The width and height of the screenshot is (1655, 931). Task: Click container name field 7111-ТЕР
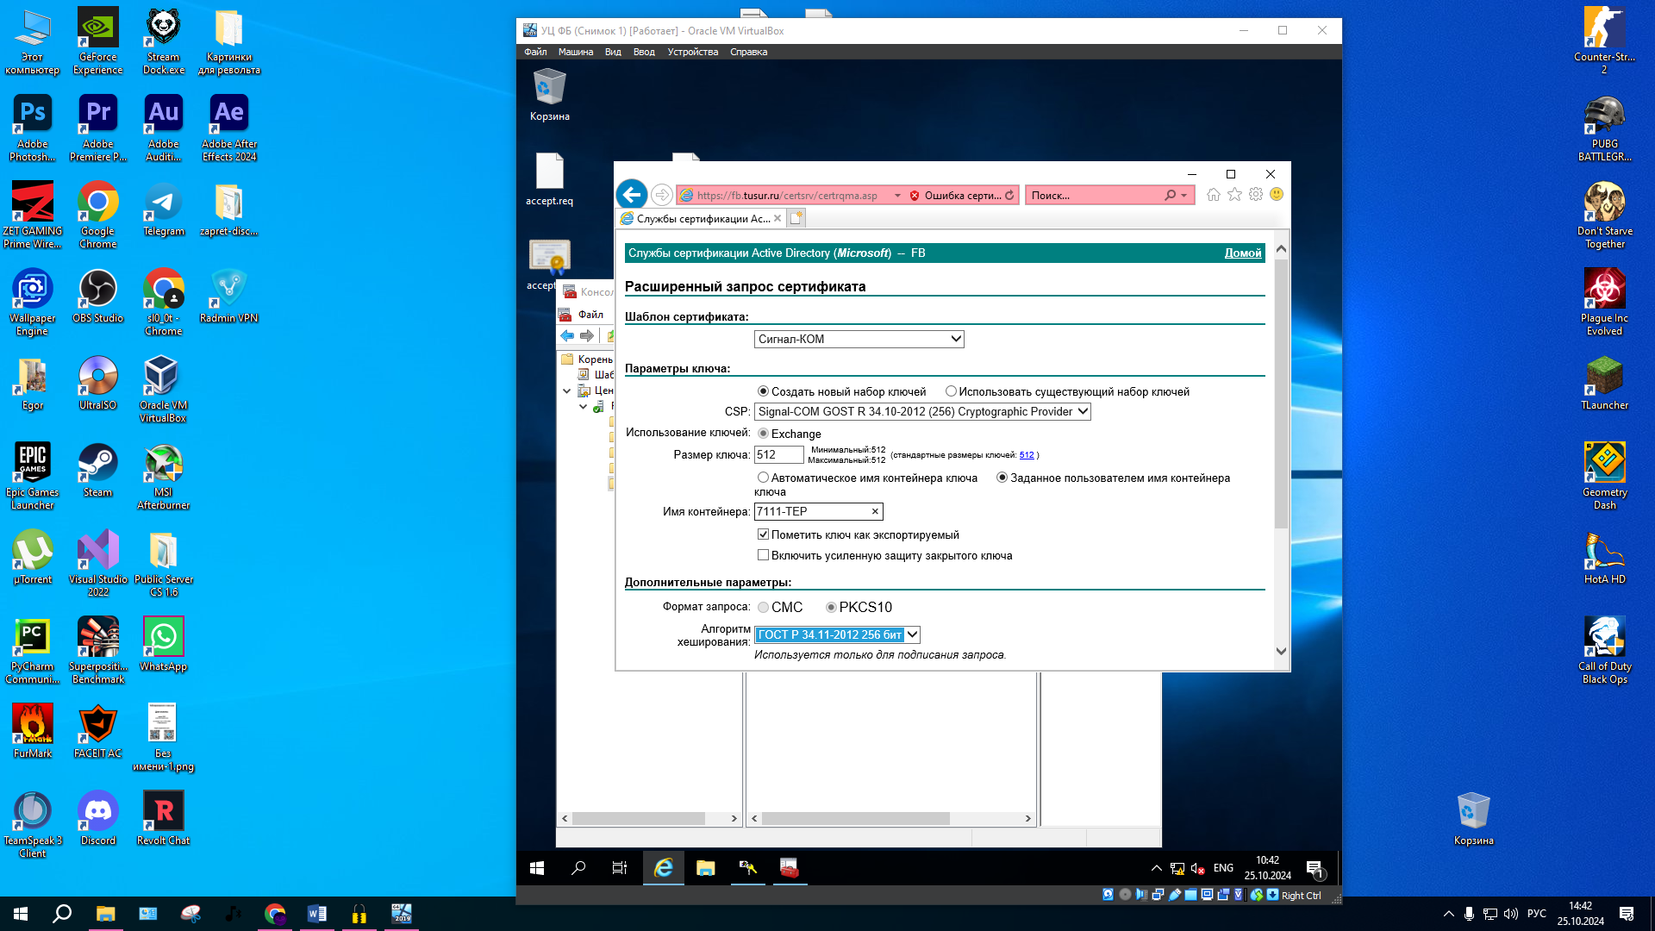pos(818,512)
